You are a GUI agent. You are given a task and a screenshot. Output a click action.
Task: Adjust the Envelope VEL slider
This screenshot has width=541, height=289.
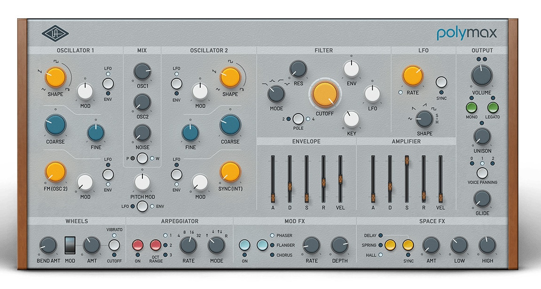340,179
